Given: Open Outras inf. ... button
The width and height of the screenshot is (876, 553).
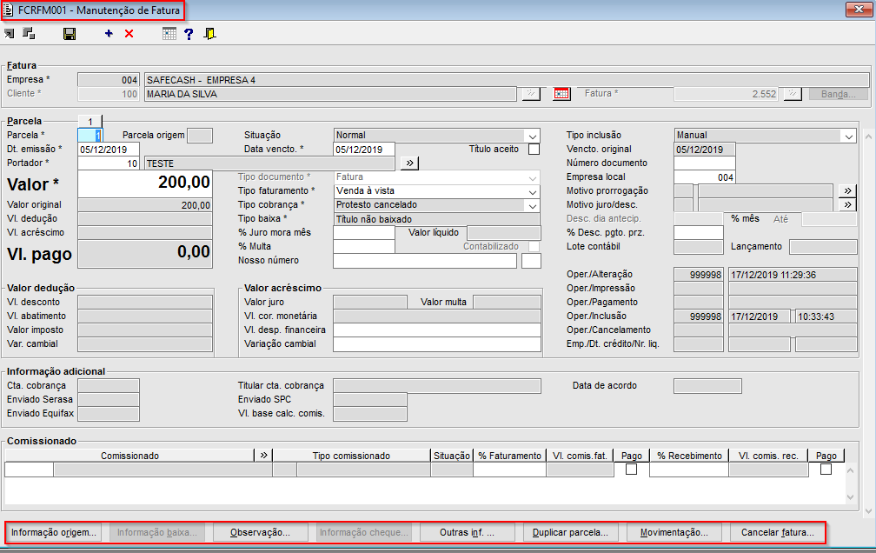Looking at the screenshot, I should click(x=467, y=532).
